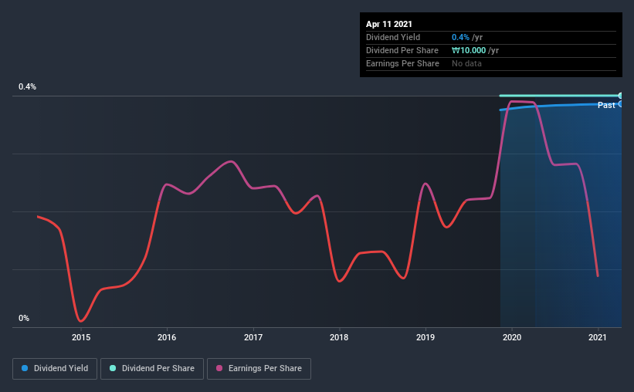The width and height of the screenshot is (634, 392).
Task: Click the No data text in the tooltip
Action: click(466, 63)
